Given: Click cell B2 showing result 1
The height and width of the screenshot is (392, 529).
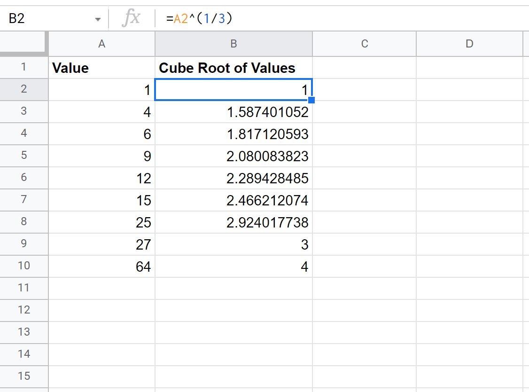Looking at the screenshot, I should [233, 89].
